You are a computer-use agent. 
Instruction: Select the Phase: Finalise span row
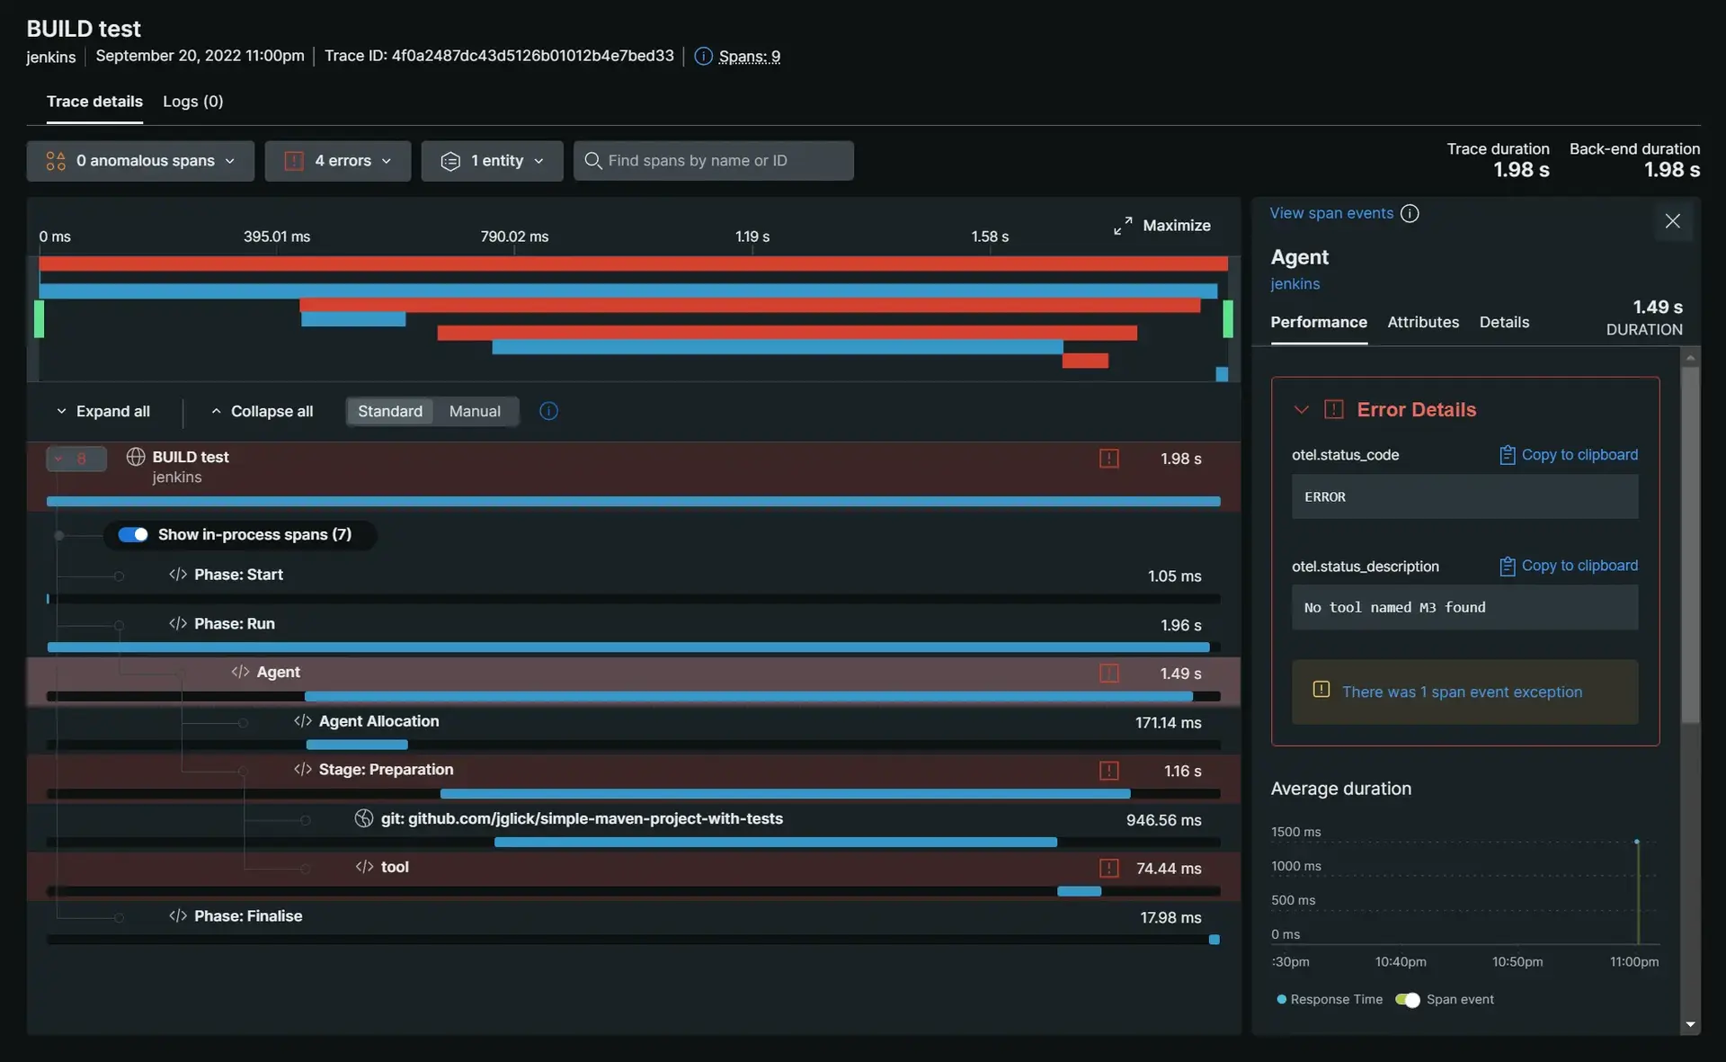[634, 924]
